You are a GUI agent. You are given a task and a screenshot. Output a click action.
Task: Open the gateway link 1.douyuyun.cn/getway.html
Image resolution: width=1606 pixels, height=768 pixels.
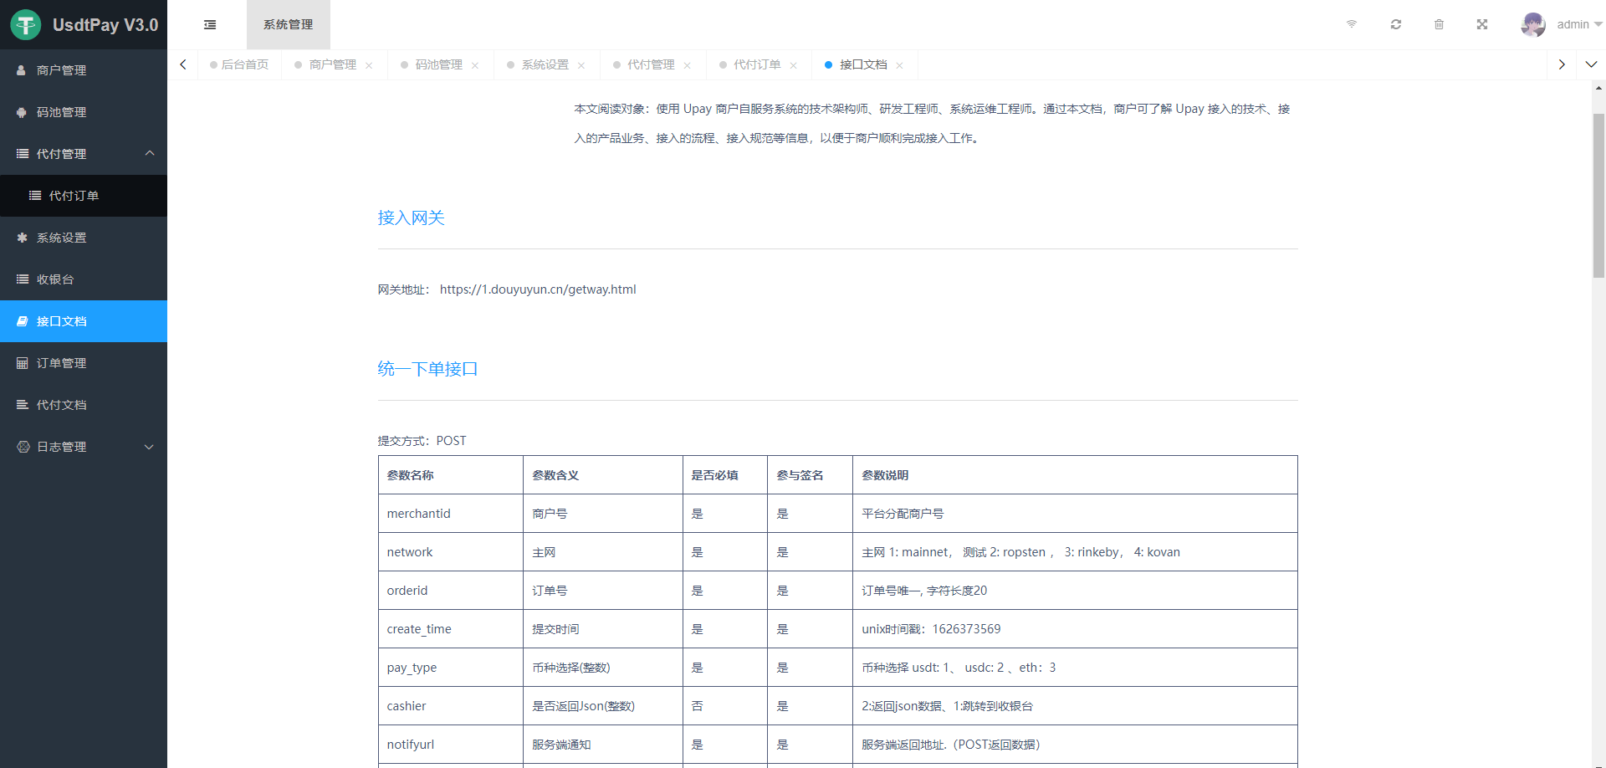click(538, 289)
